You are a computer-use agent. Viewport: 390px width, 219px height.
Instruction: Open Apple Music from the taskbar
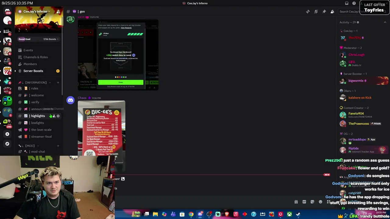click(x=236, y=214)
